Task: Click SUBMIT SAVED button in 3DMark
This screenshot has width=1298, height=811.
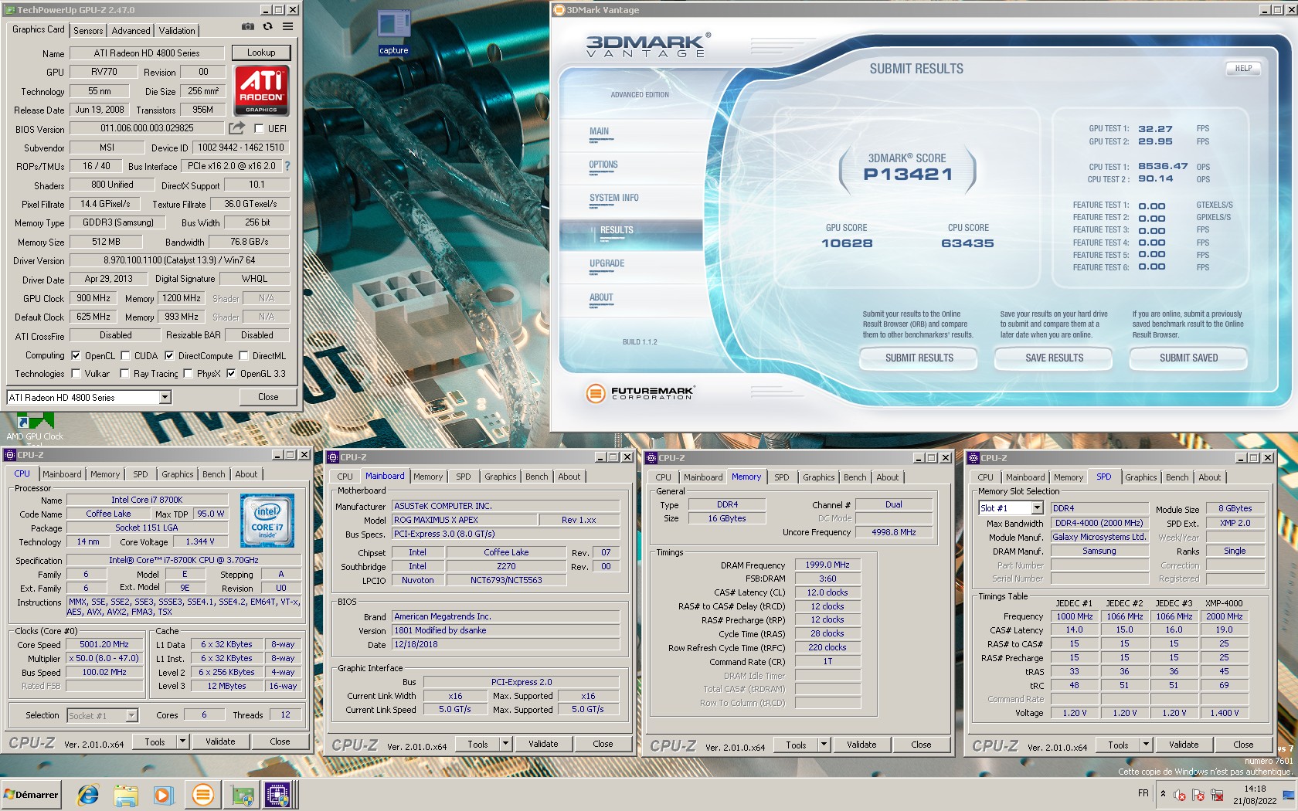Action: pyautogui.click(x=1188, y=358)
